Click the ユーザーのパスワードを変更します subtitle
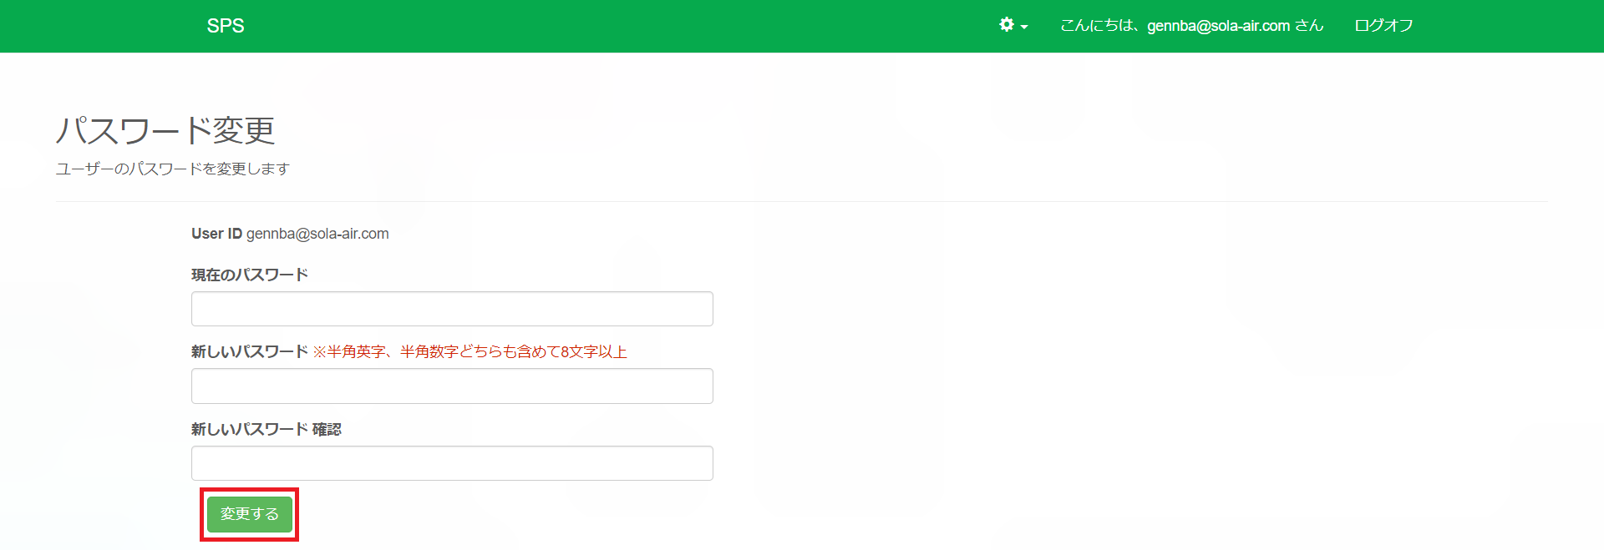Viewport: 1604px width, 550px height. (x=172, y=169)
